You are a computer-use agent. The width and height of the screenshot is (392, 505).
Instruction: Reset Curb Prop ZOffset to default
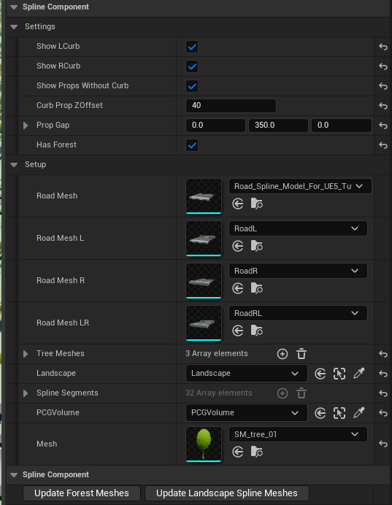click(x=383, y=106)
